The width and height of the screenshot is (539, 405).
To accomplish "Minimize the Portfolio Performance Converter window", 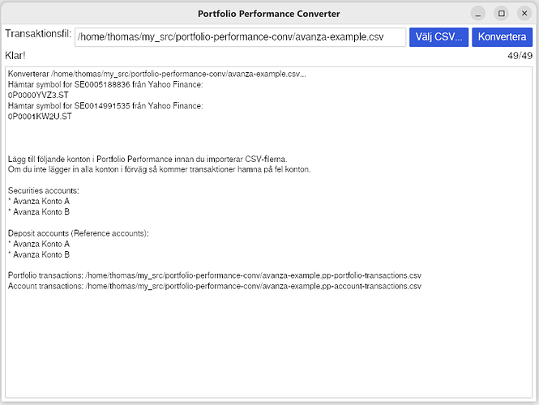I will (x=478, y=14).
